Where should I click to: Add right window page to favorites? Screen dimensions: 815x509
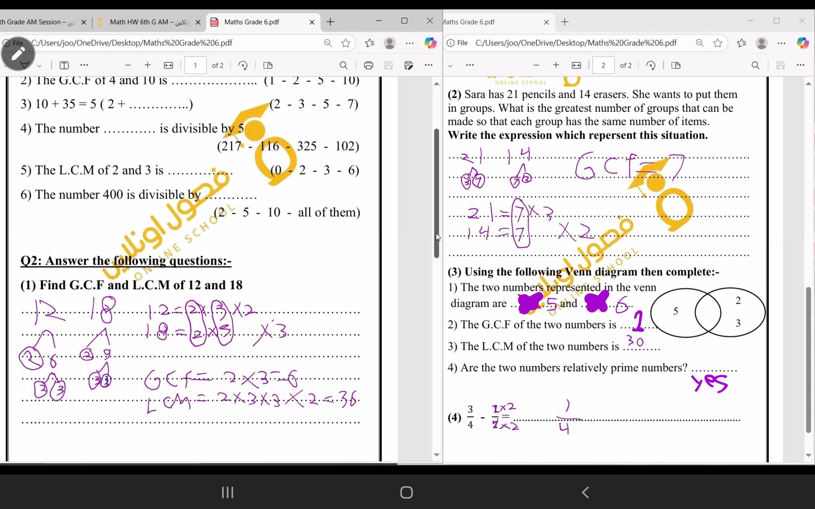click(x=718, y=43)
